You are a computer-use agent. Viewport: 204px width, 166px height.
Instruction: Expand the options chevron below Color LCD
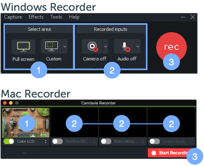(24, 153)
